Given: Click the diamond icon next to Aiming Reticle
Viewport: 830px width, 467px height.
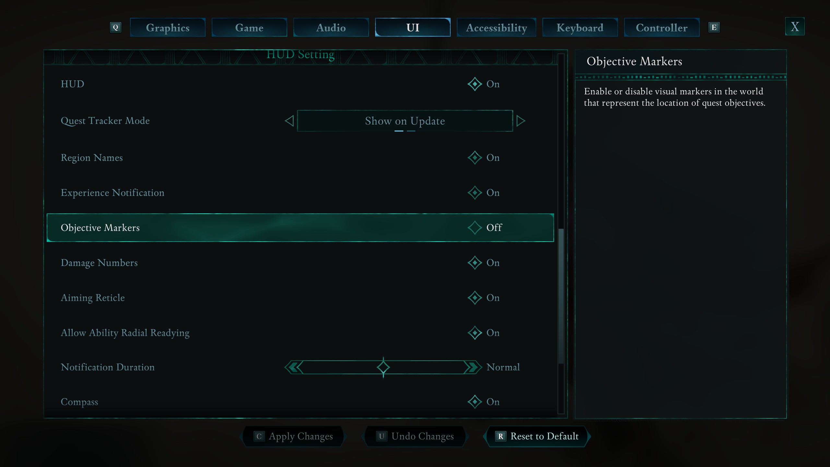Looking at the screenshot, I should 474,297.
